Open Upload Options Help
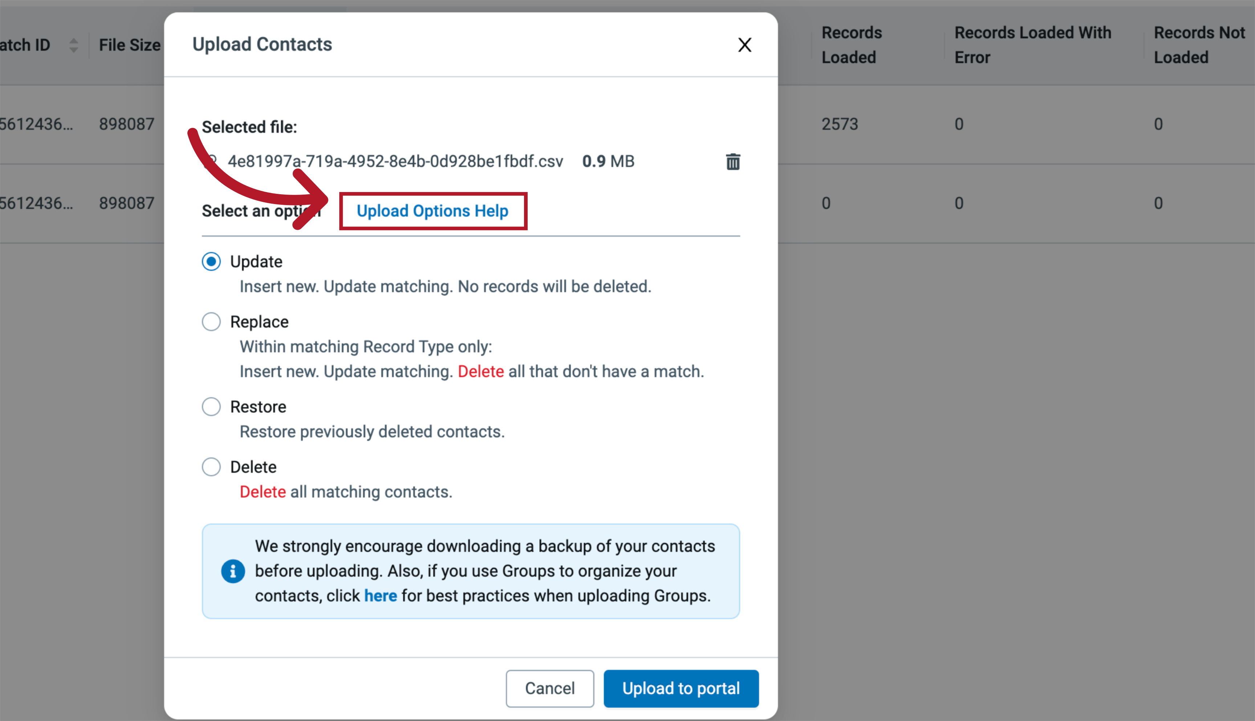 click(432, 211)
